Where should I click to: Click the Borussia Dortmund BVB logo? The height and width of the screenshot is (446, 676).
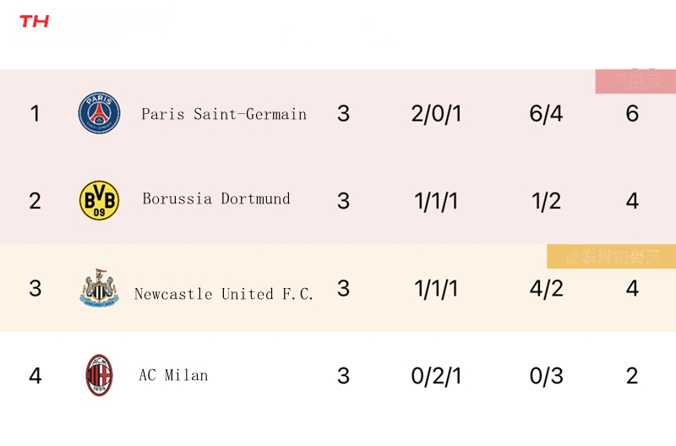tap(99, 200)
